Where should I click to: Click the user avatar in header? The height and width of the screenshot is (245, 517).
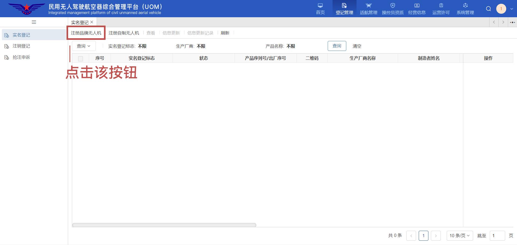tap(501, 9)
